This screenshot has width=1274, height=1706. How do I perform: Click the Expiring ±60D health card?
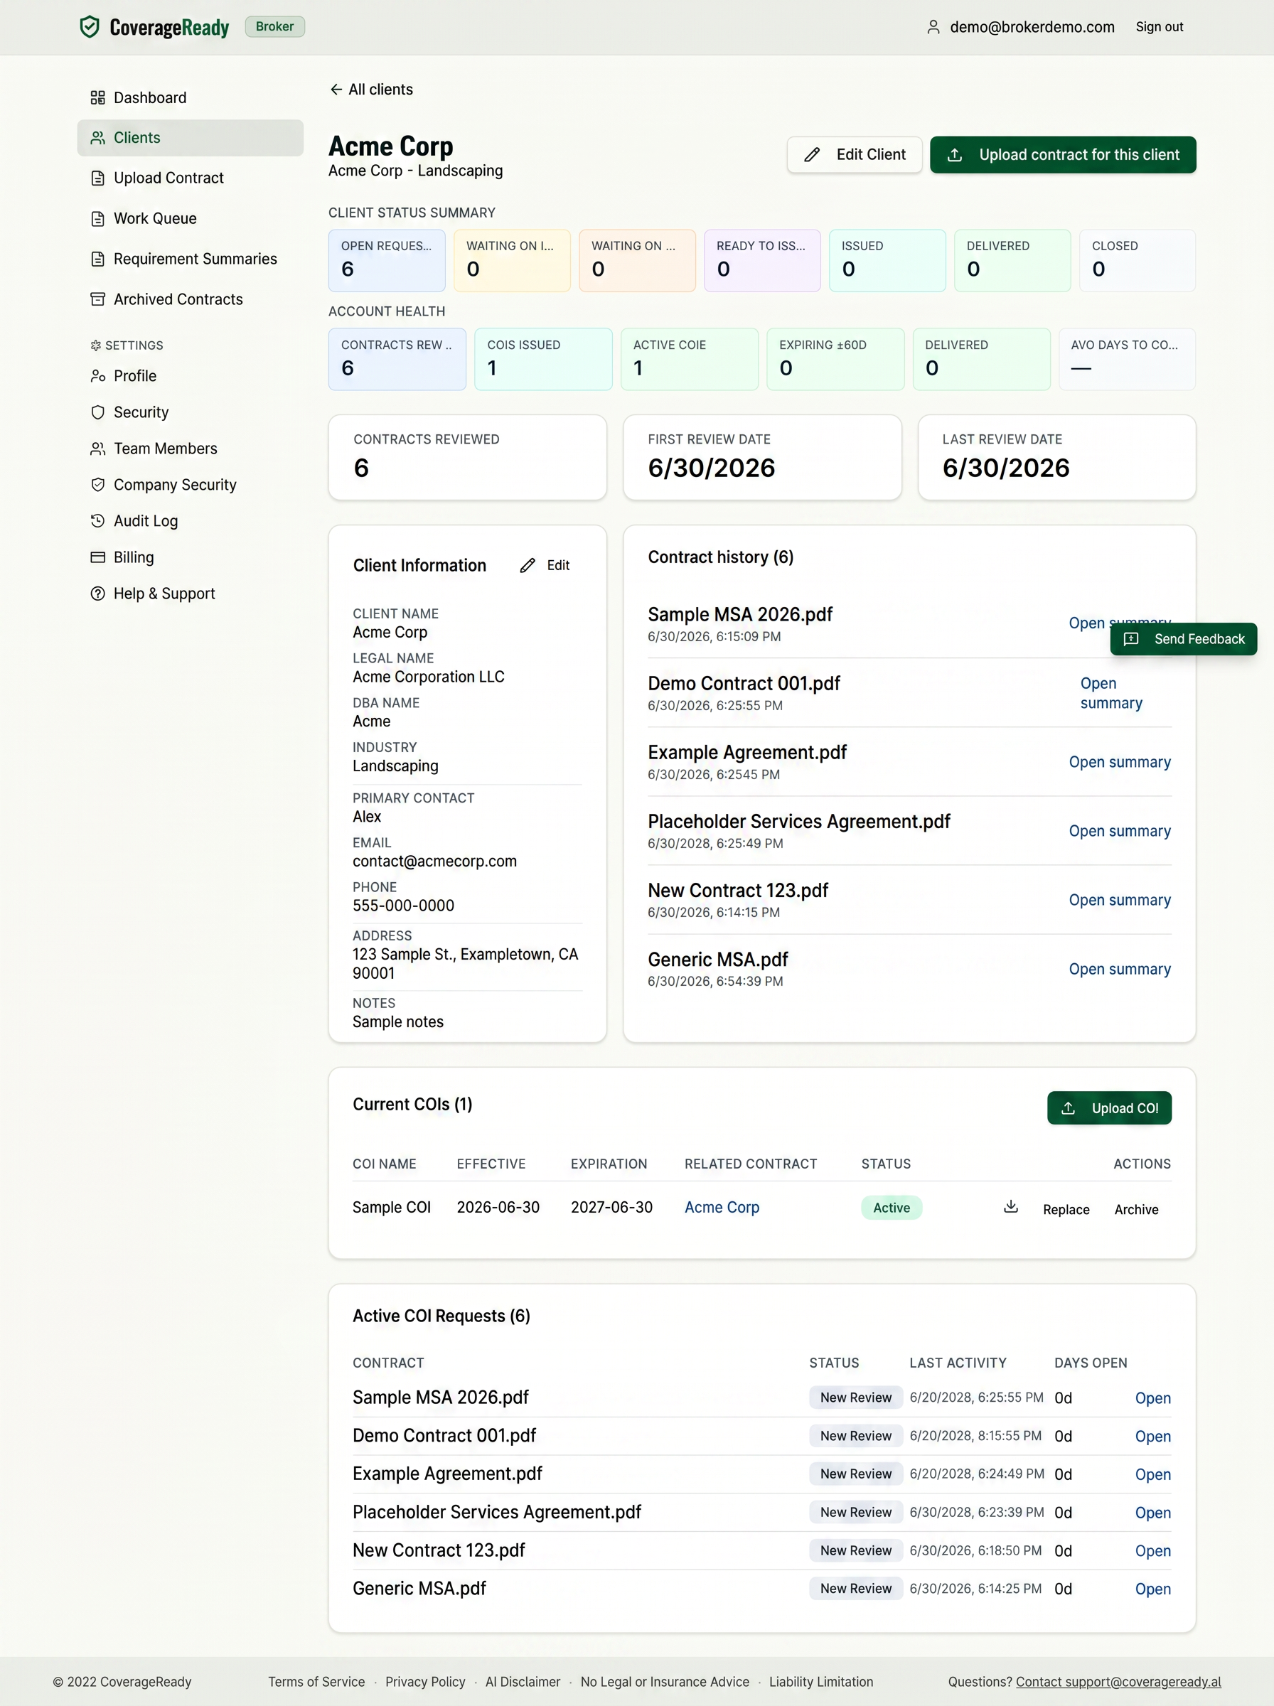click(x=835, y=359)
